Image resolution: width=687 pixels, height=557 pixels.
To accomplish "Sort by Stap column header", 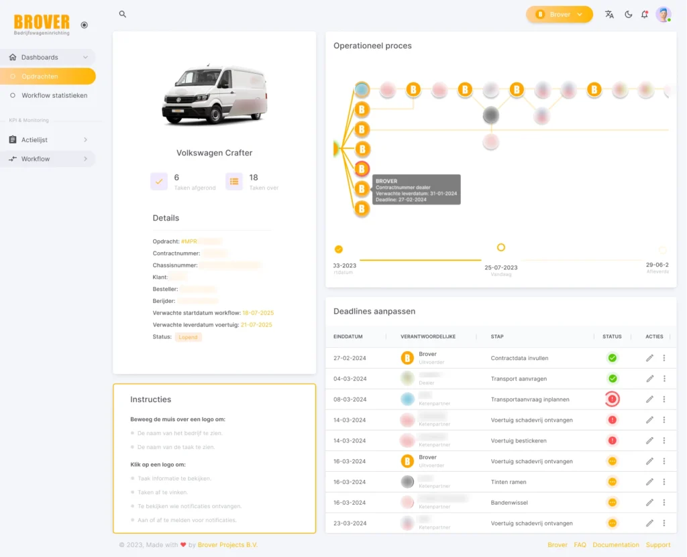I will pos(497,336).
